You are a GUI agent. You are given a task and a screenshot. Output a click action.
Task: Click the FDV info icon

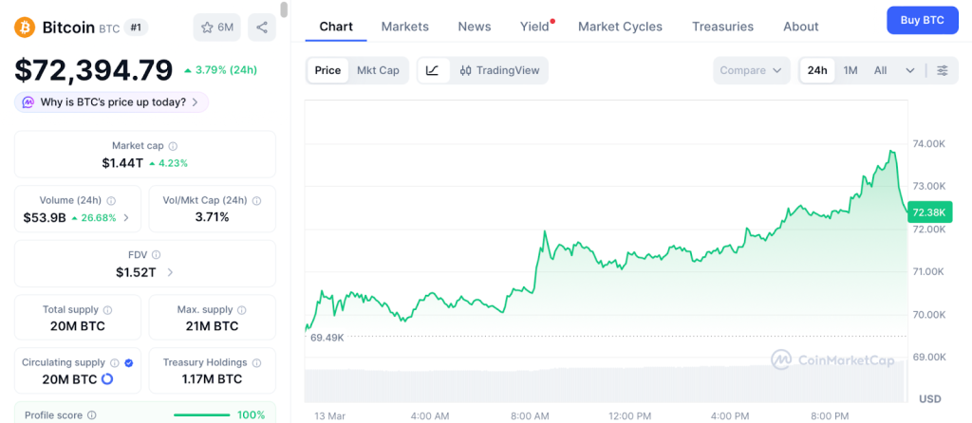tap(156, 255)
